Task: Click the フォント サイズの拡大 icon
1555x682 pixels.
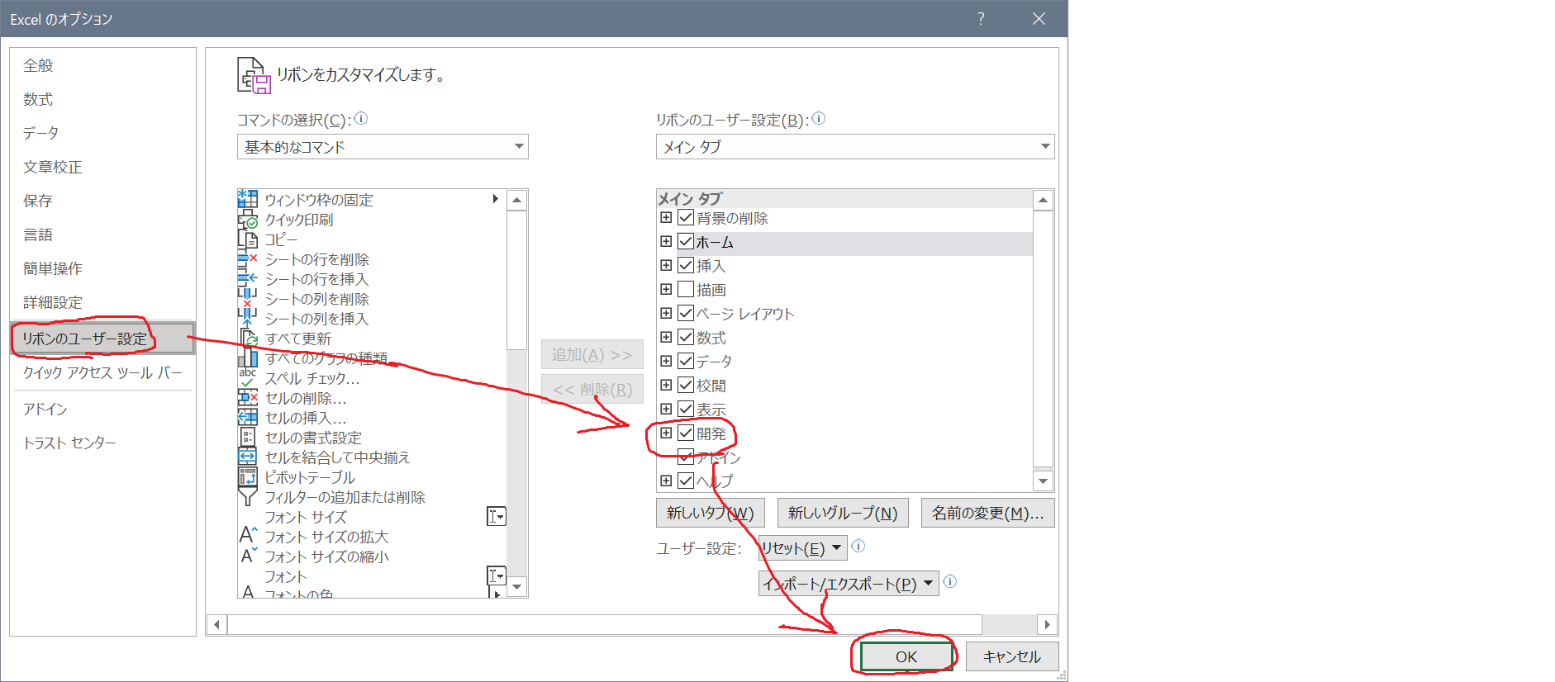Action: click(247, 537)
